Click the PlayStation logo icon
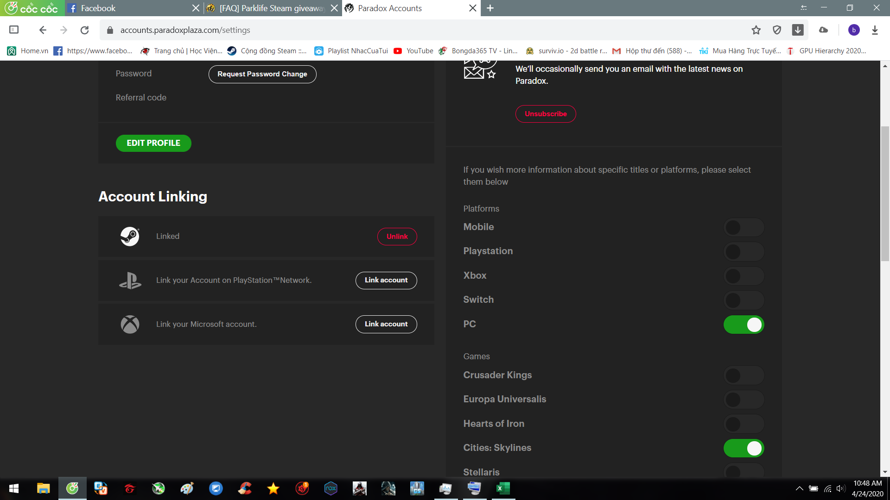The image size is (890, 500). pos(130,281)
